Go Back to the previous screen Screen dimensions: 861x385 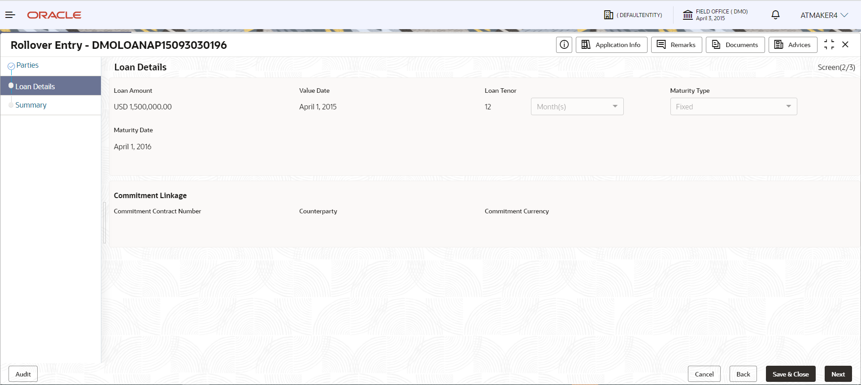743,374
